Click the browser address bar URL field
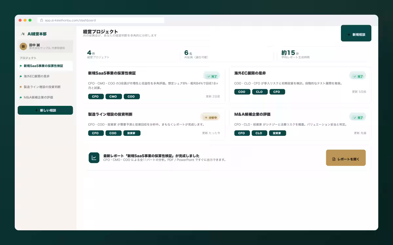 pos(101,20)
